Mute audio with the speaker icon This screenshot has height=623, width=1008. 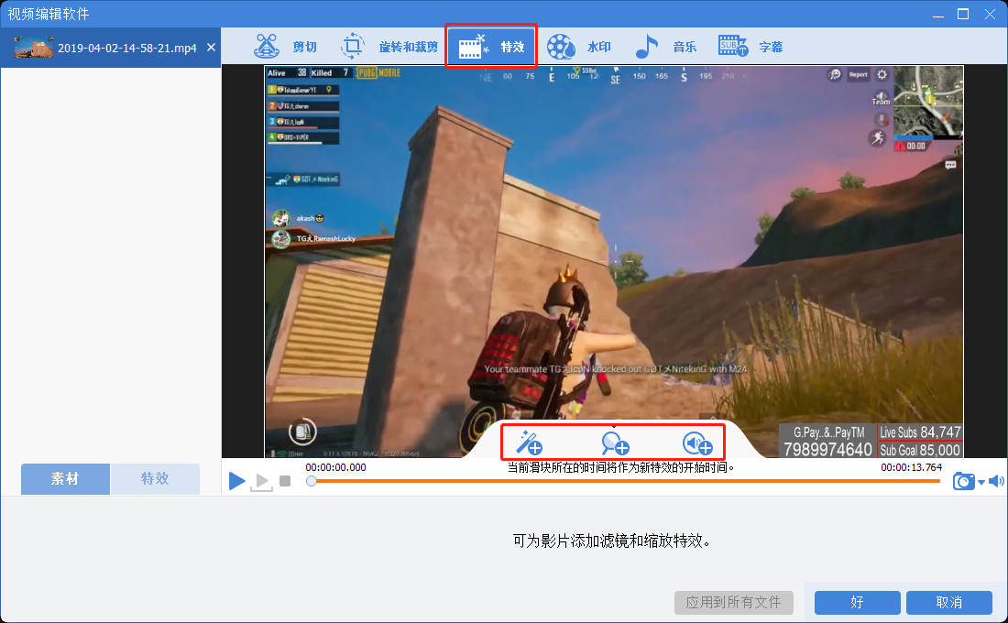[x=996, y=481]
